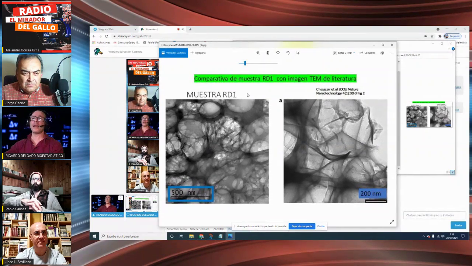Toggle camera with Detener cámara
Image resolution: width=472 pixels, height=266 pixels.
point(199,229)
